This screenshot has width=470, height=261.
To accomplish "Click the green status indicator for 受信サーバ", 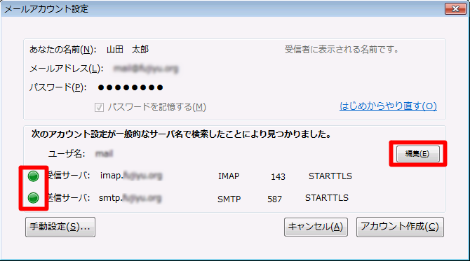I will coord(33,176).
